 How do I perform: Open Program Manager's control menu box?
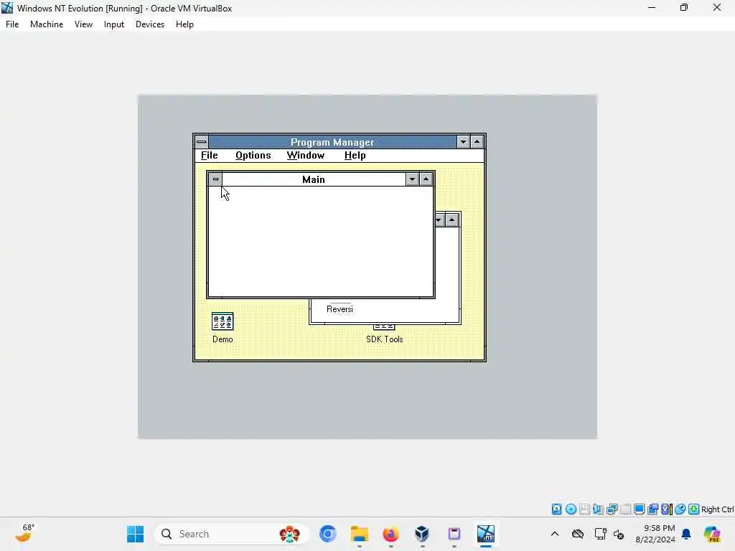tap(202, 141)
